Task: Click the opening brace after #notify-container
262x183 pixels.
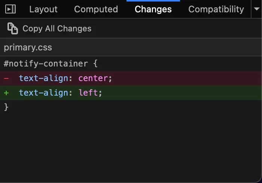Action: [95, 63]
